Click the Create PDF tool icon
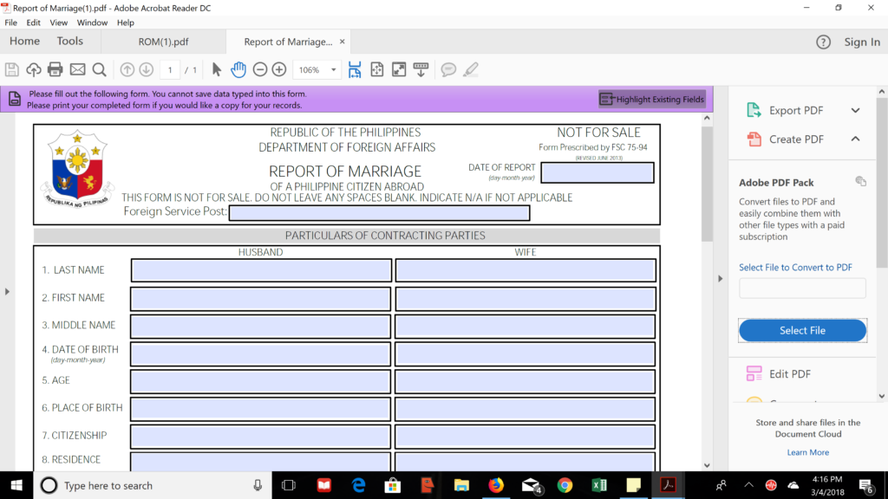This screenshot has height=499, width=888. [x=754, y=139]
